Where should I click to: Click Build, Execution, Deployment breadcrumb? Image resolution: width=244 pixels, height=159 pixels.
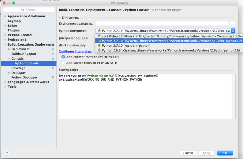coord(82,10)
